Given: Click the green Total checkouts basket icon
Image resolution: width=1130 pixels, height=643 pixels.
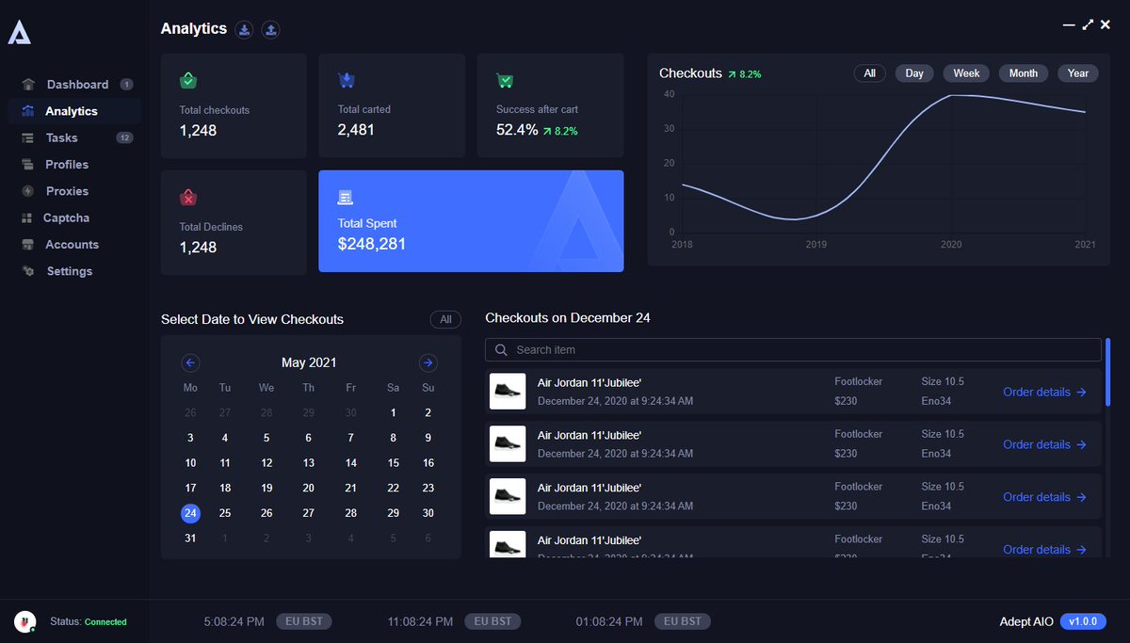Looking at the screenshot, I should pyautogui.click(x=188, y=81).
